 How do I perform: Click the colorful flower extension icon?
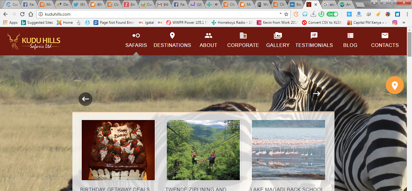[x=388, y=14]
